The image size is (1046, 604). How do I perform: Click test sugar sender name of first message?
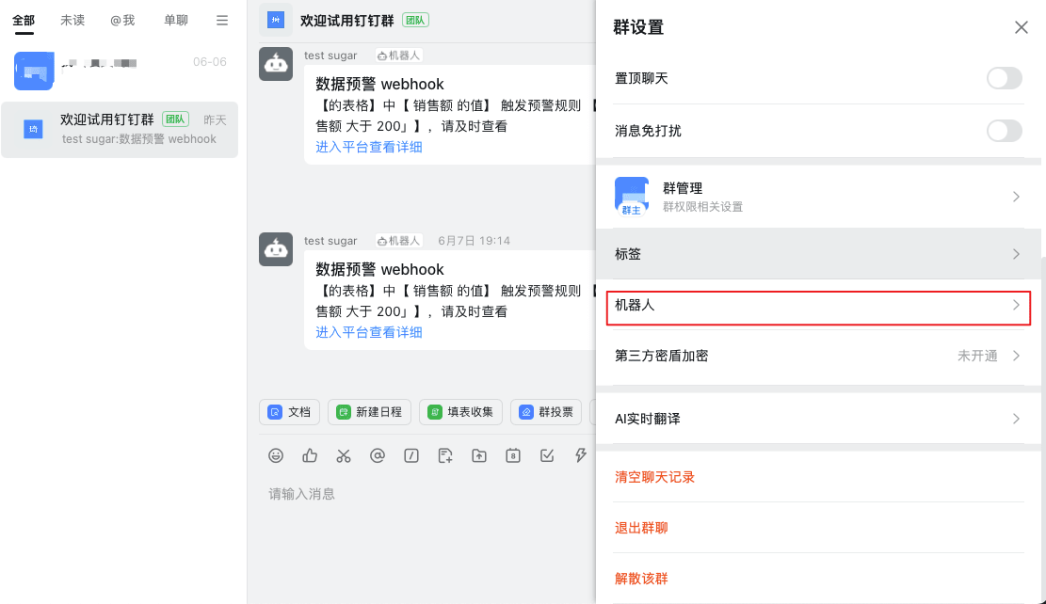(x=330, y=56)
